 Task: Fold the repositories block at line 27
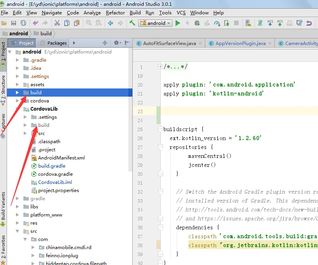coord(160,147)
